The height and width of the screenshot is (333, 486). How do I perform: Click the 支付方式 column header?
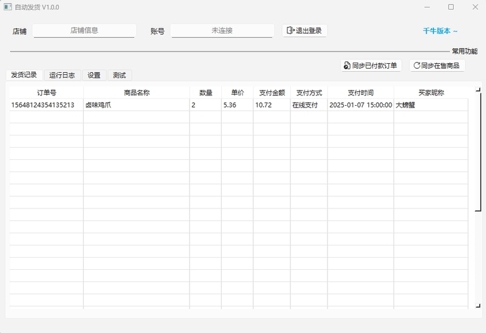(309, 92)
